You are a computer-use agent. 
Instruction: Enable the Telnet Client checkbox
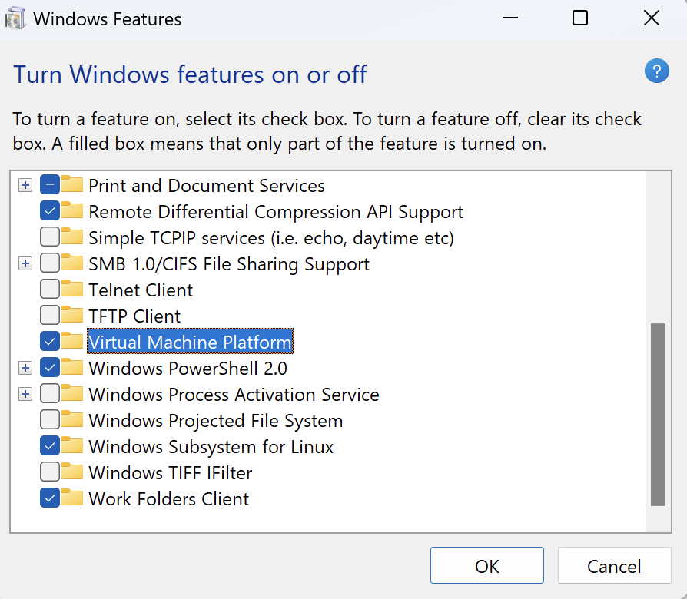pos(49,290)
